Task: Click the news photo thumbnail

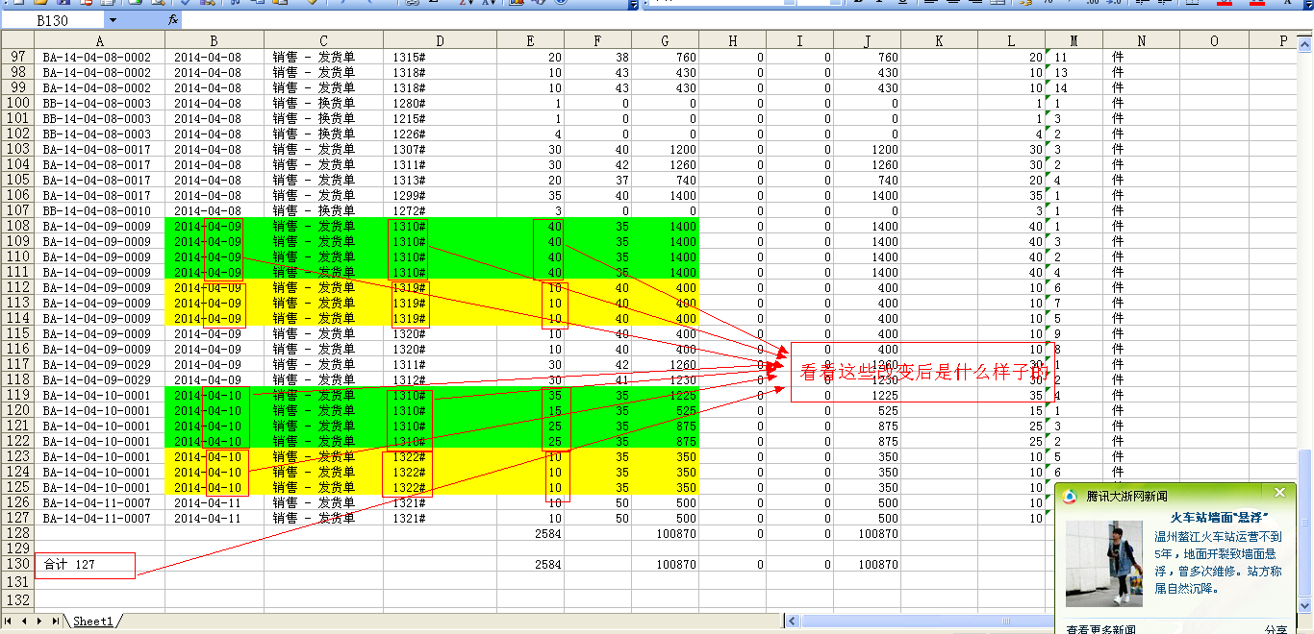Action: pyautogui.click(x=1104, y=564)
